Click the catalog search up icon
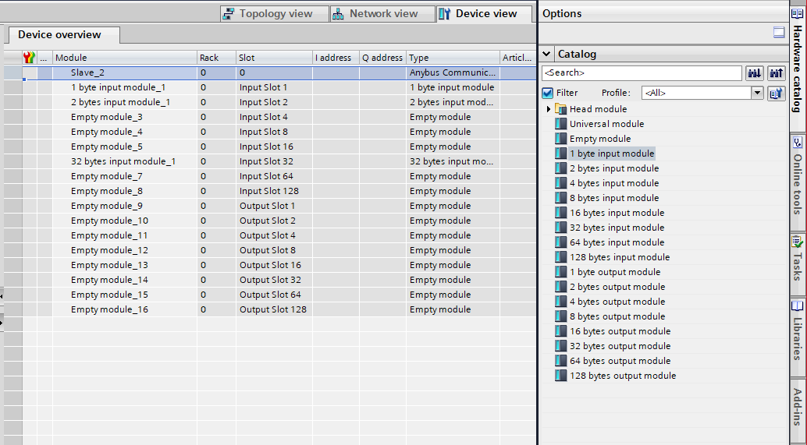This screenshot has height=445, width=807. [x=776, y=73]
